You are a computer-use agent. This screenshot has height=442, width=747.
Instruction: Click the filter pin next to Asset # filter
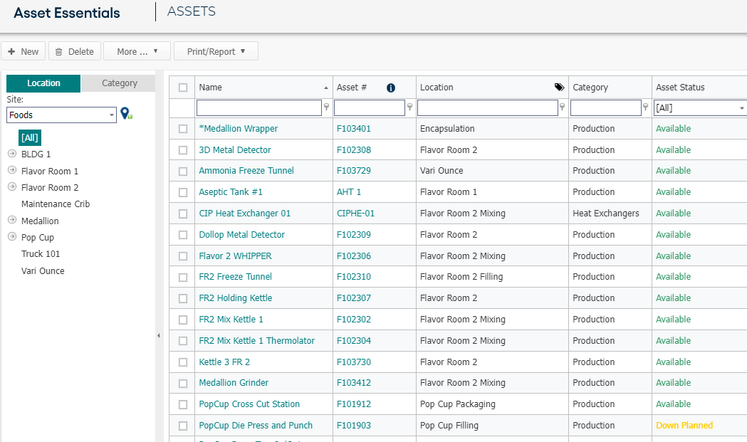tap(409, 107)
